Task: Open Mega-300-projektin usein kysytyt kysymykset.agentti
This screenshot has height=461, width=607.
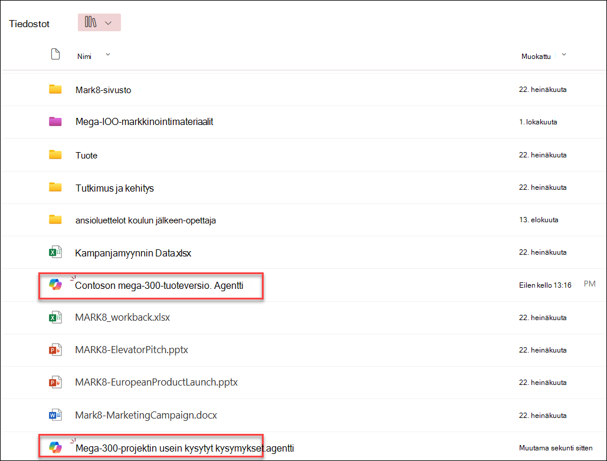Action: click(185, 448)
